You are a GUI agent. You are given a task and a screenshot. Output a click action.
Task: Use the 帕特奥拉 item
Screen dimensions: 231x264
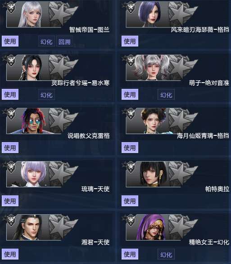click(x=130, y=201)
